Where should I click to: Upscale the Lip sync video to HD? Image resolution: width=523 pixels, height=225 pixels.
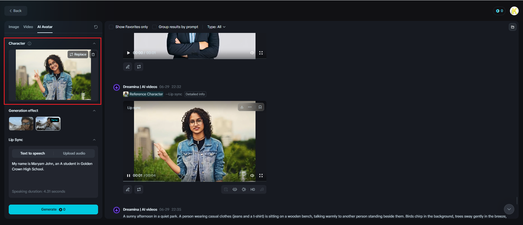253,189
